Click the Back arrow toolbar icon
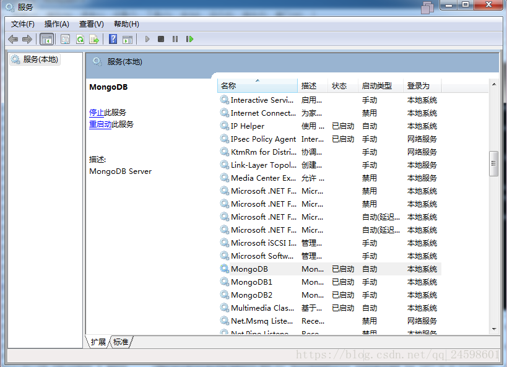The height and width of the screenshot is (367, 507). click(x=13, y=40)
